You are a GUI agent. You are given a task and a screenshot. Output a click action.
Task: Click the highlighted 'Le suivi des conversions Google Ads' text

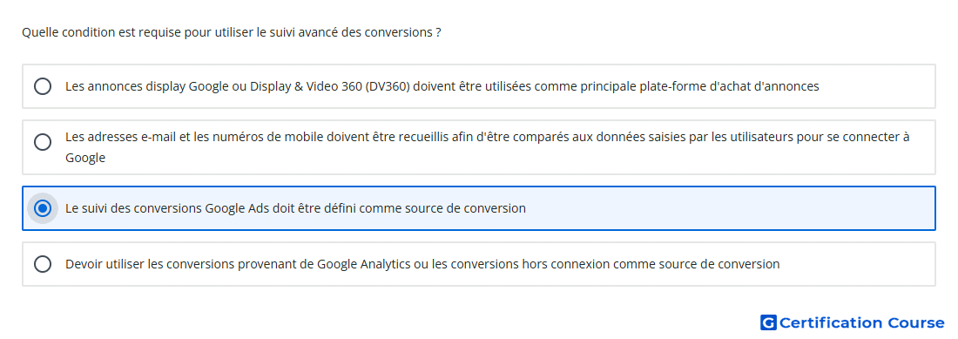tap(296, 208)
